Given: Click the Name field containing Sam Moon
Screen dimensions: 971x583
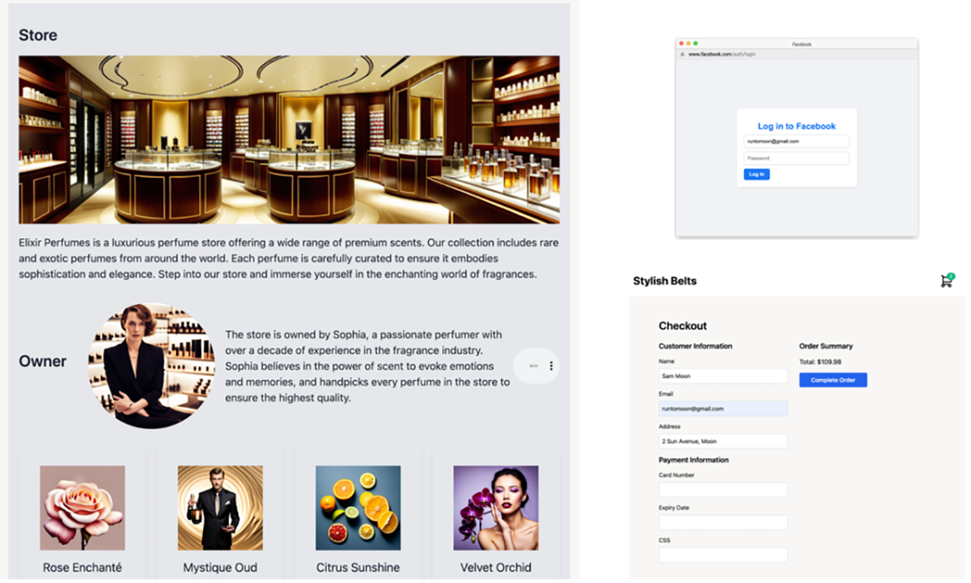Looking at the screenshot, I should (x=723, y=377).
